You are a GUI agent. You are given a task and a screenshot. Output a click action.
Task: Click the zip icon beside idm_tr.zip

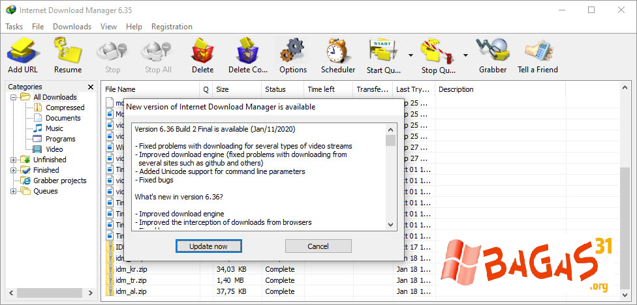point(109,280)
